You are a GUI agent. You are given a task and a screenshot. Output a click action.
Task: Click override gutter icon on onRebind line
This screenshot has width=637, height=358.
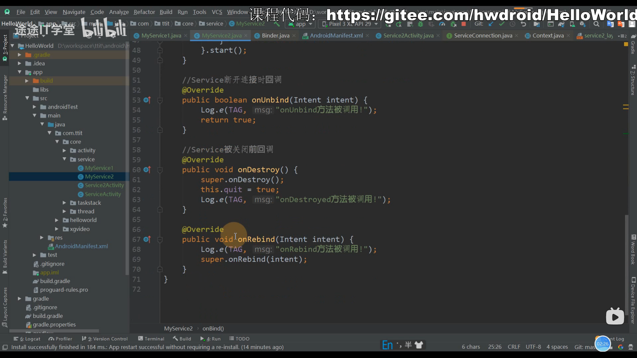(x=147, y=239)
